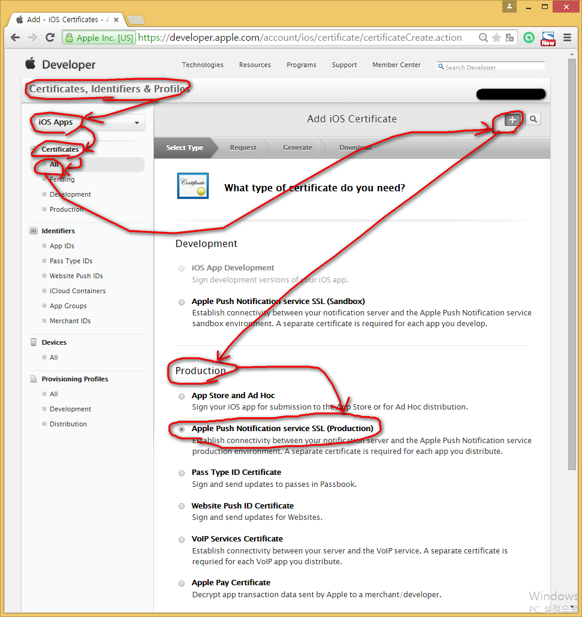Screen dimensions: 582x617
Task: Click the Identifiers ID icon
Action: pyautogui.click(x=34, y=231)
